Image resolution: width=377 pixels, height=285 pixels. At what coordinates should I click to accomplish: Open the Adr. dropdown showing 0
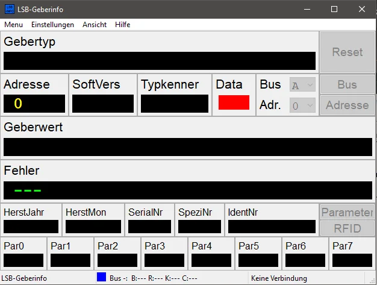[x=302, y=105]
